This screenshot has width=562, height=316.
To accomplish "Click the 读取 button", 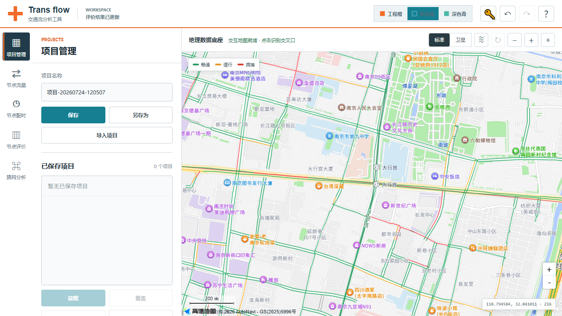I will pos(73,298).
